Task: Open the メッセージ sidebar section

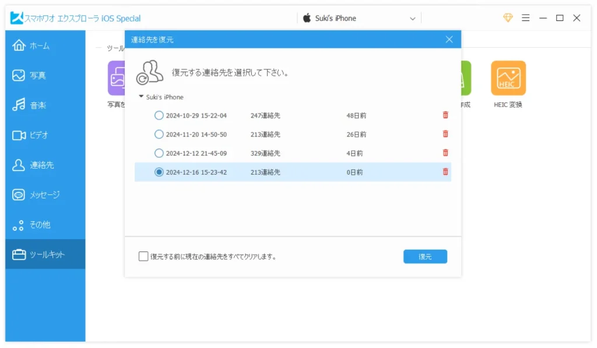Action: [x=45, y=195]
